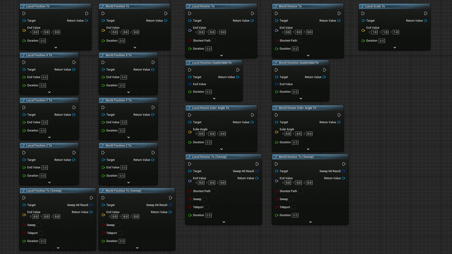The height and width of the screenshot is (254, 452).
Task: Tick Shortest Path on World Rotator To node
Action: [300, 41]
